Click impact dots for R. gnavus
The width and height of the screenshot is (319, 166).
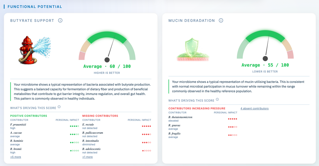click(233, 127)
